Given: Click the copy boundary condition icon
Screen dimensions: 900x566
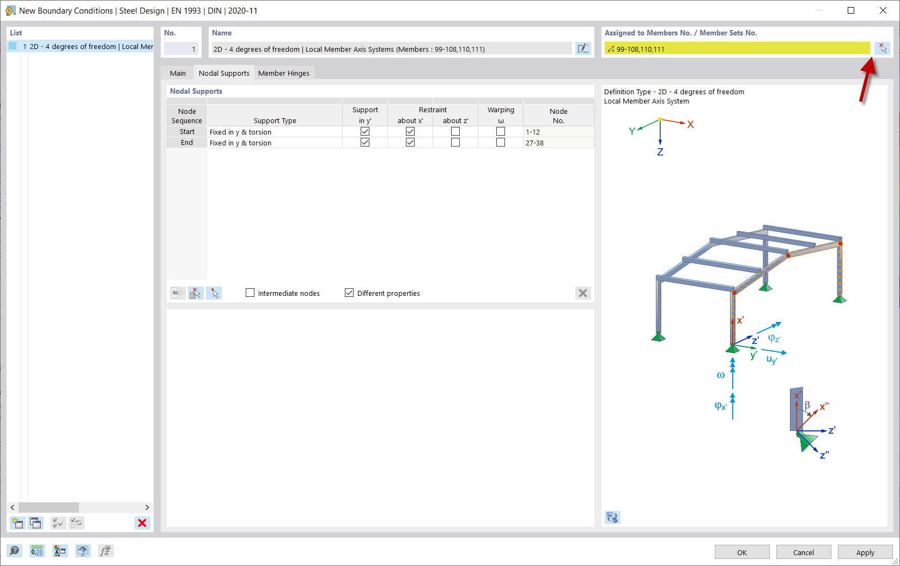Looking at the screenshot, I should pyautogui.click(x=35, y=523).
